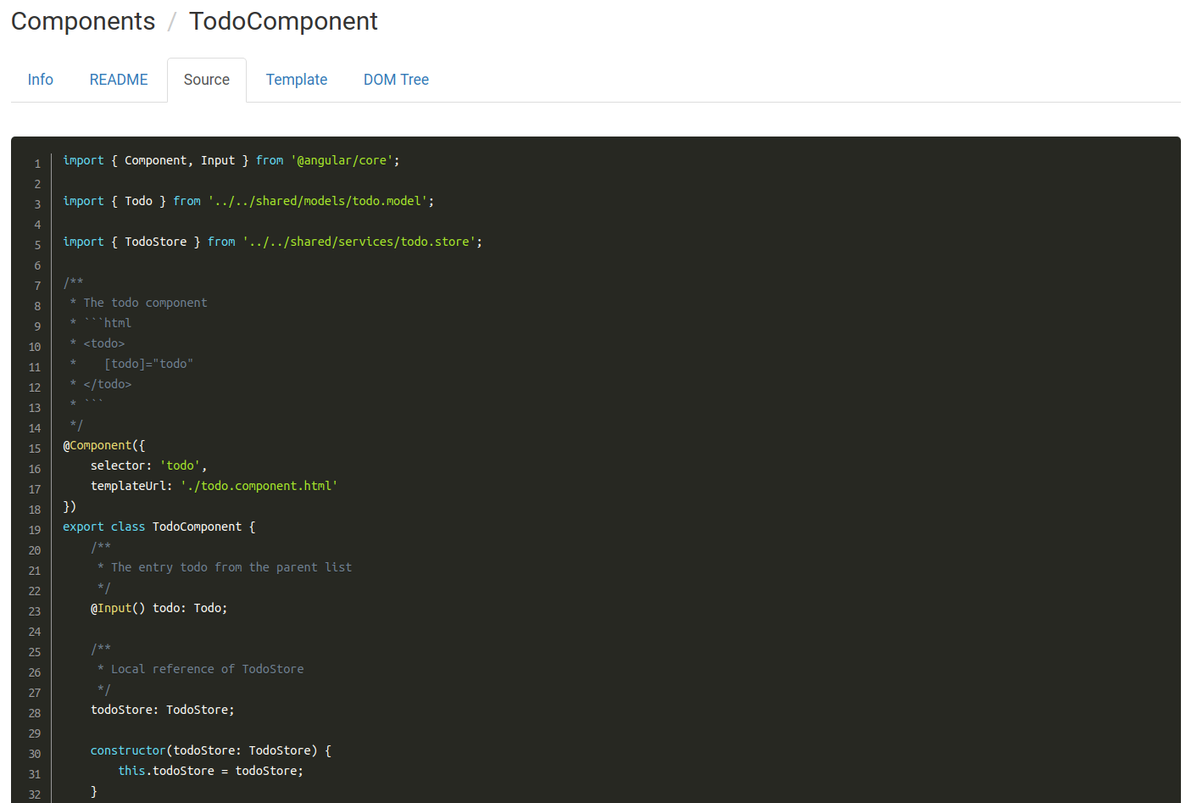Screen dimensions: 1186x803
Task: Click line number 30 in the gutter
Action: (35, 754)
